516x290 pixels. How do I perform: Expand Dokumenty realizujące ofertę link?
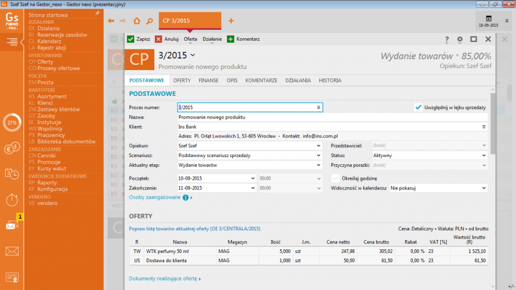coord(165,279)
